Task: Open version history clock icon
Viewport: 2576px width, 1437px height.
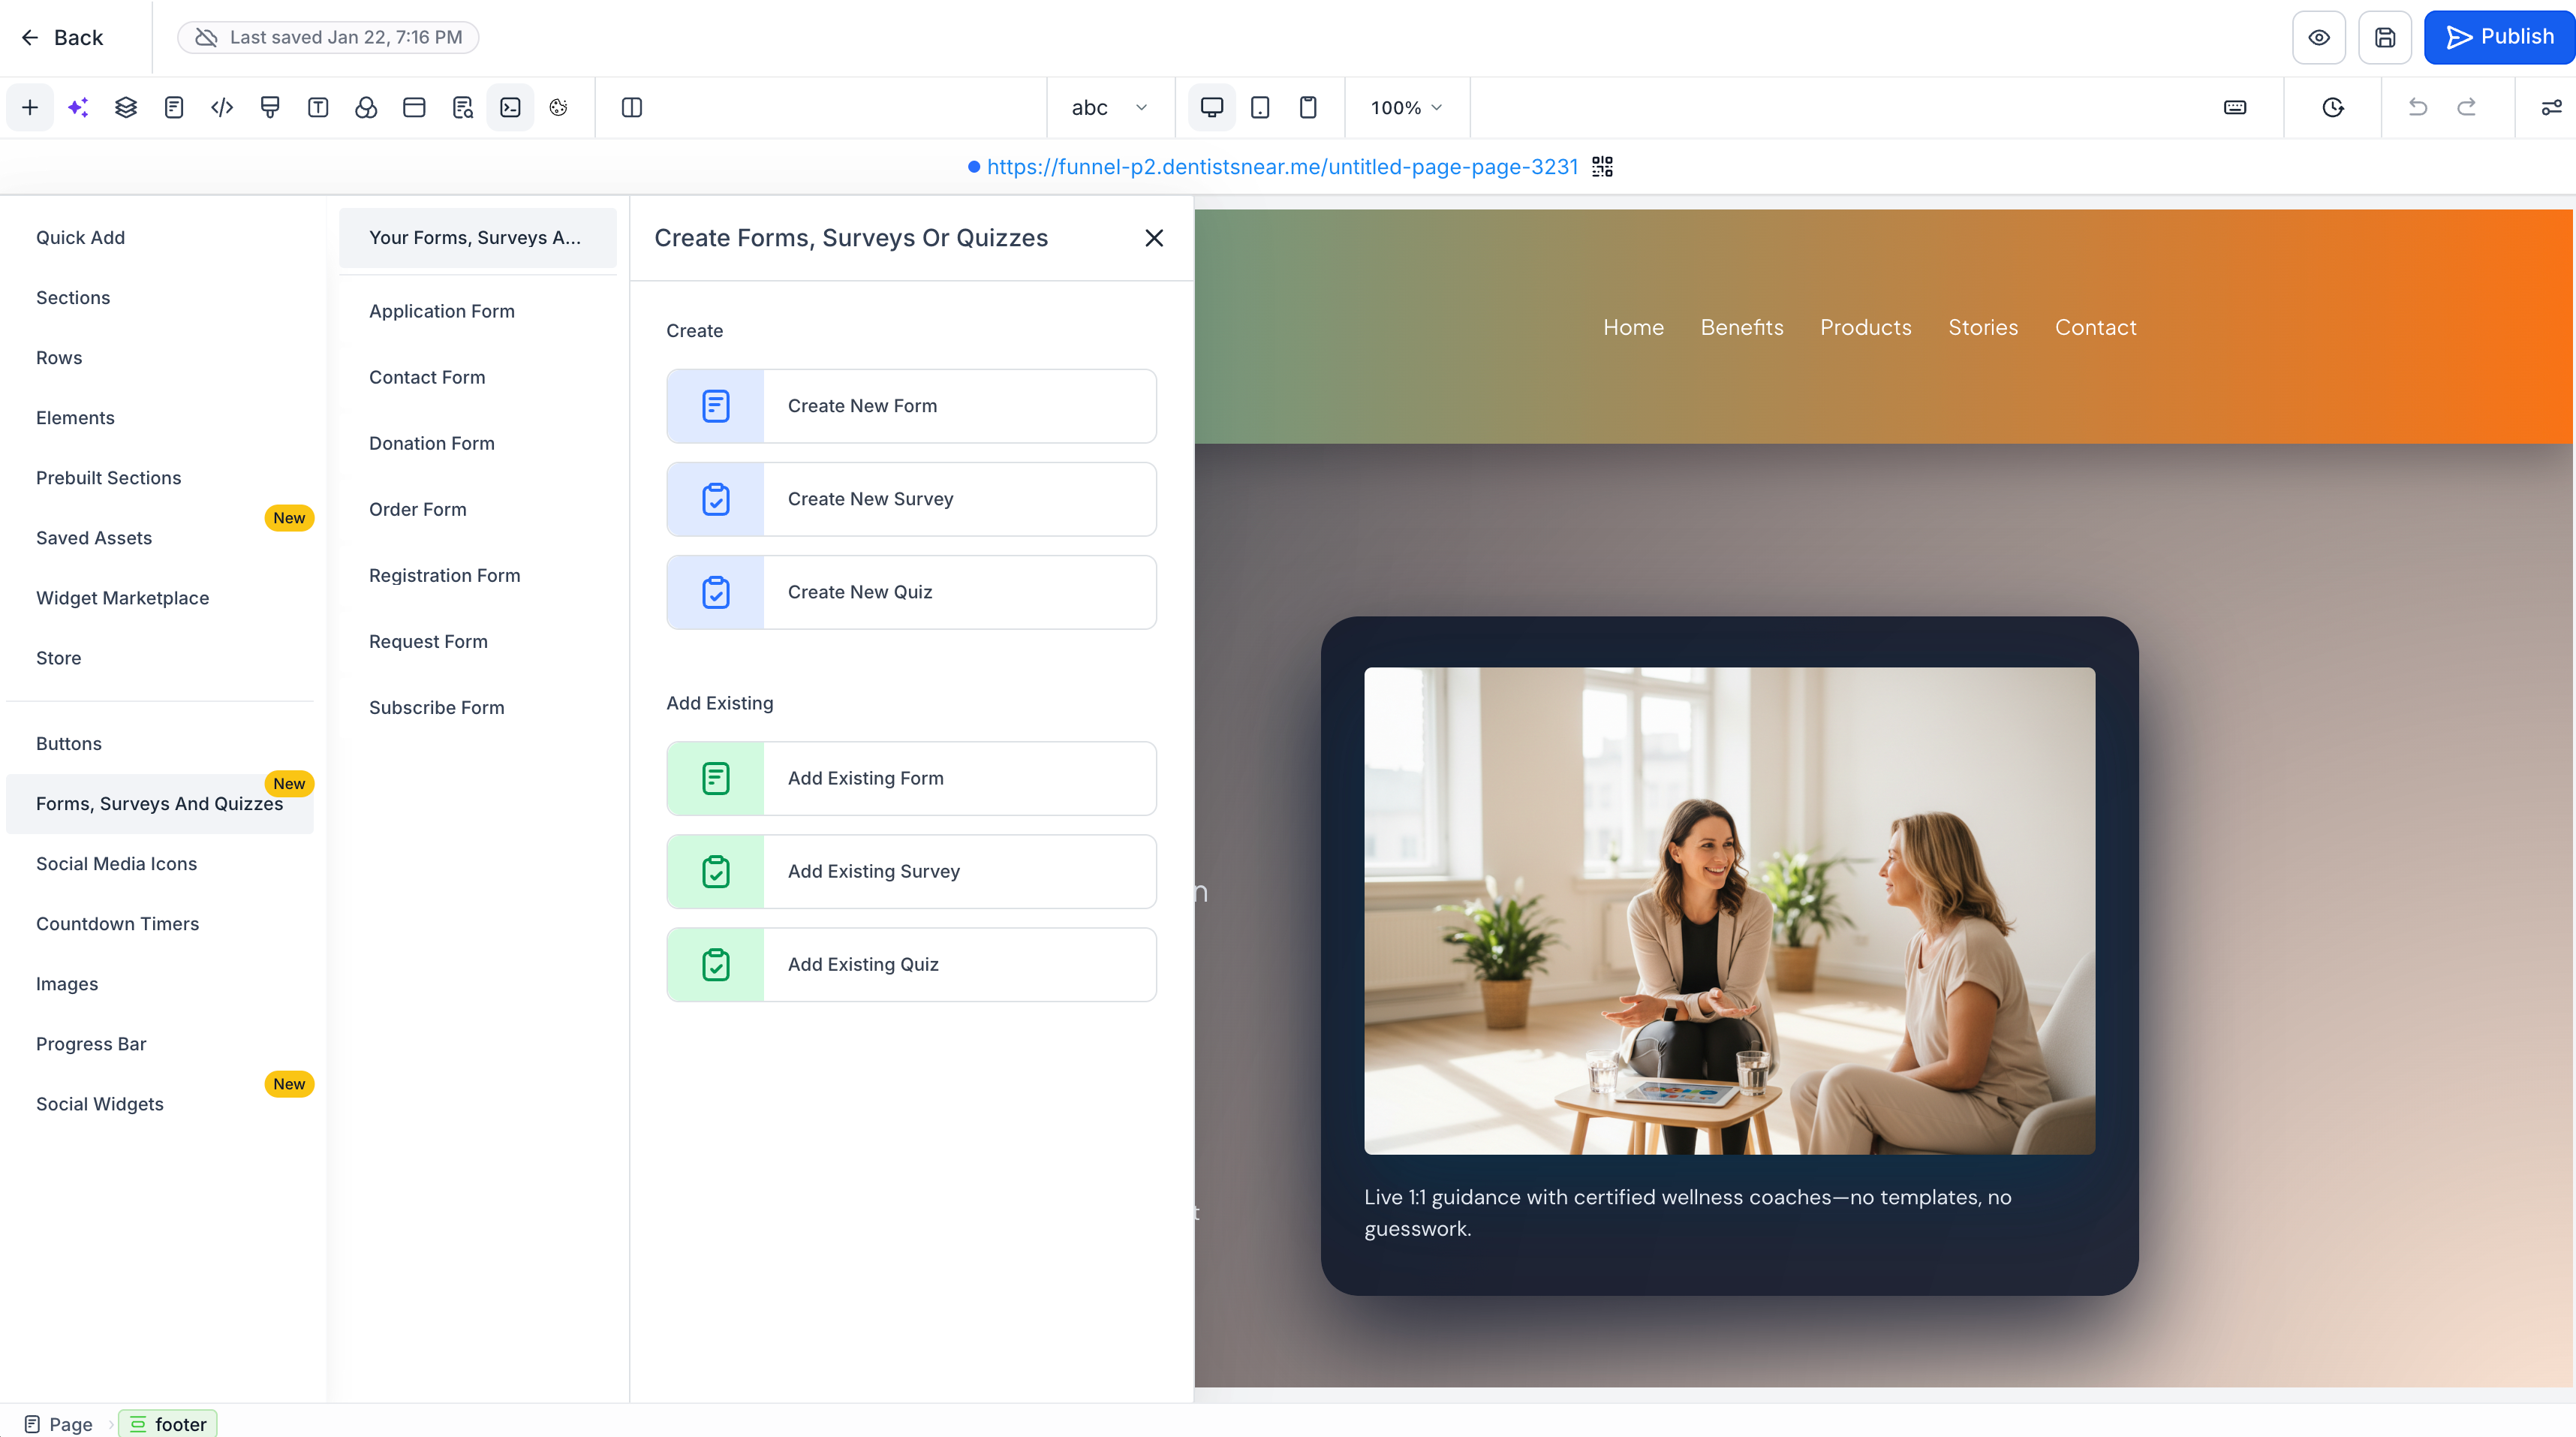Action: (2333, 107)
